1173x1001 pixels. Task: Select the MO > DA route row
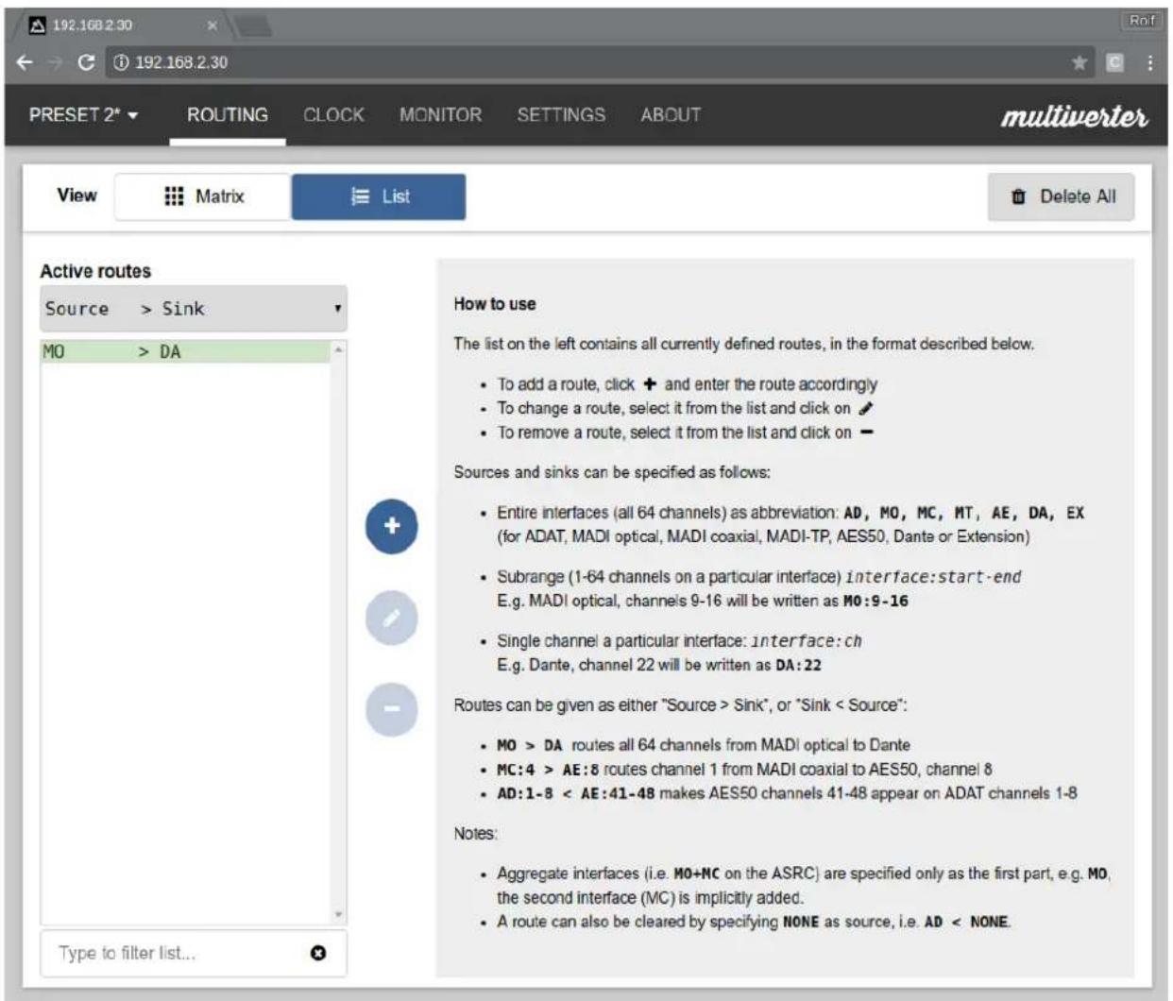[185, 352]
